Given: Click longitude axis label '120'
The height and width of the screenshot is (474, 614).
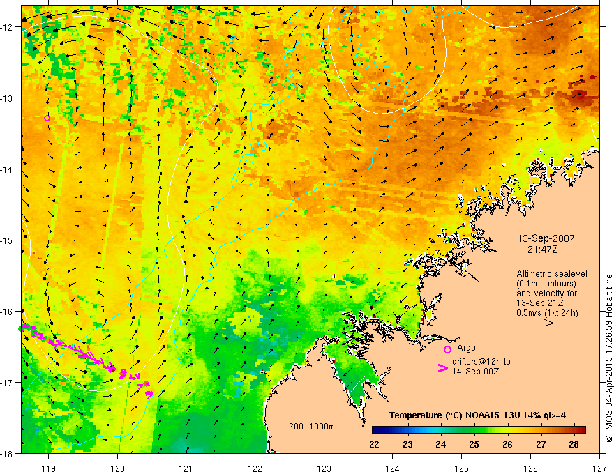Looking at the screenshot, I should 117,468.
